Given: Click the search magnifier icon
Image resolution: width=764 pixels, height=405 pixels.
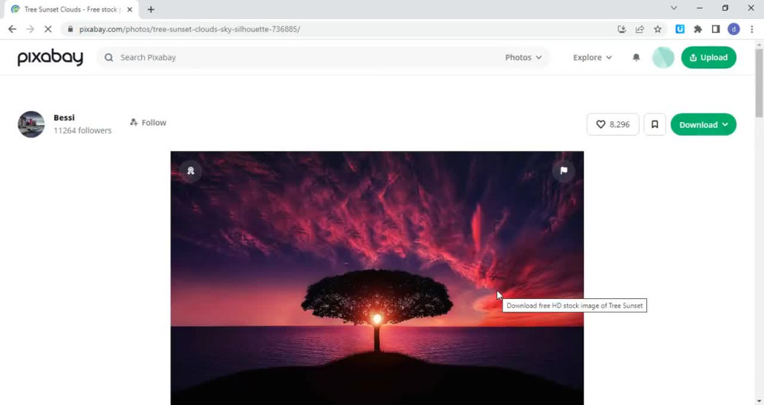Looking at the screenshot, I should [108, 57].
